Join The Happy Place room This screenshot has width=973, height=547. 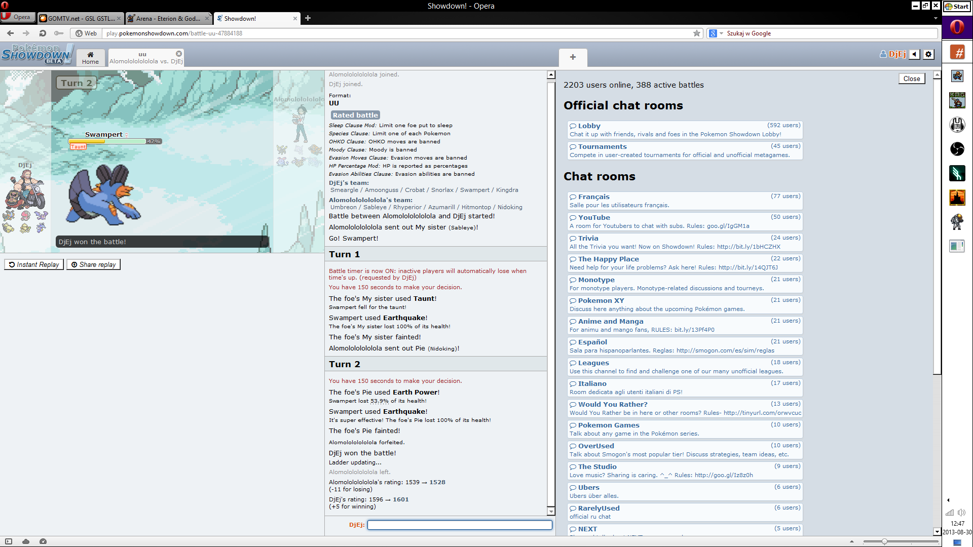tap(685, 263)
